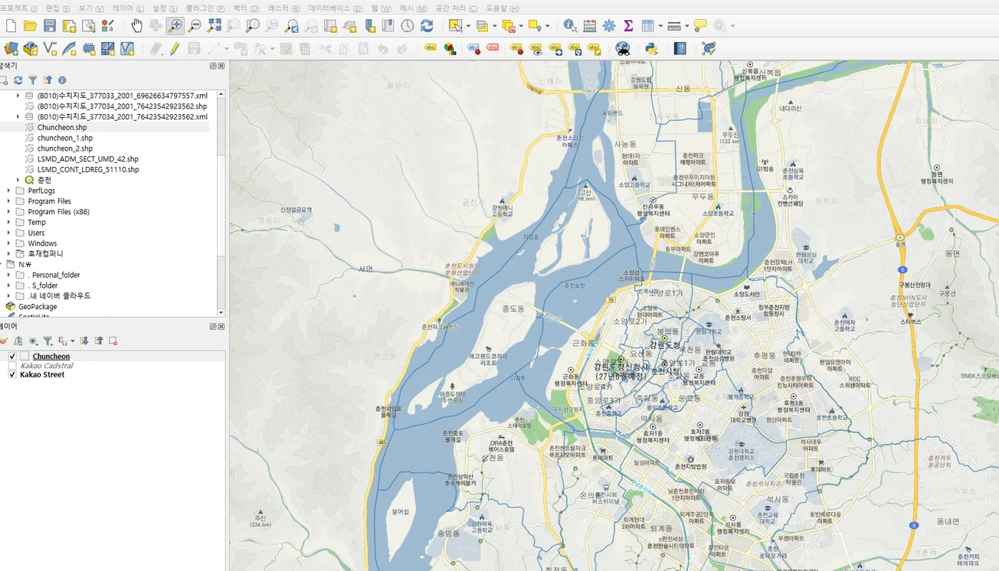
Task: Expand the . Personal_folder node
Action: [x=8, y=275]
